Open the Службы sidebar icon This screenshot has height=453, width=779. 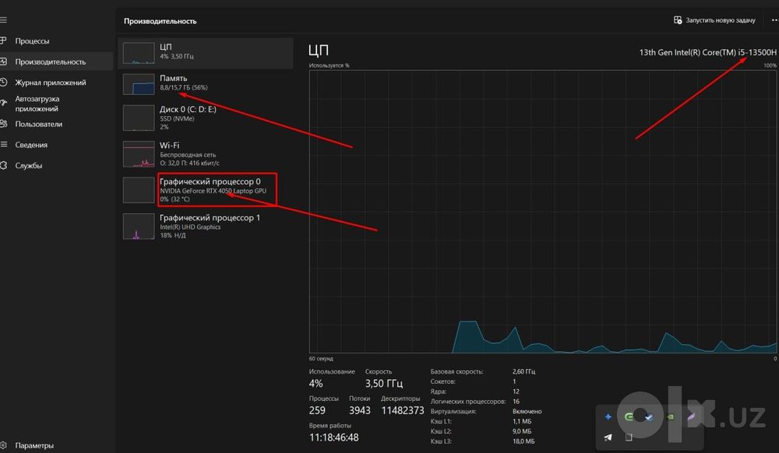3,165
